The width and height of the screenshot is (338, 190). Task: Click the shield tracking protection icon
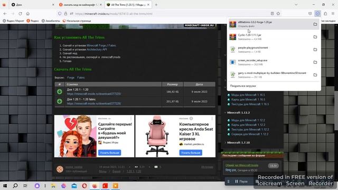(x=60, y=14)
